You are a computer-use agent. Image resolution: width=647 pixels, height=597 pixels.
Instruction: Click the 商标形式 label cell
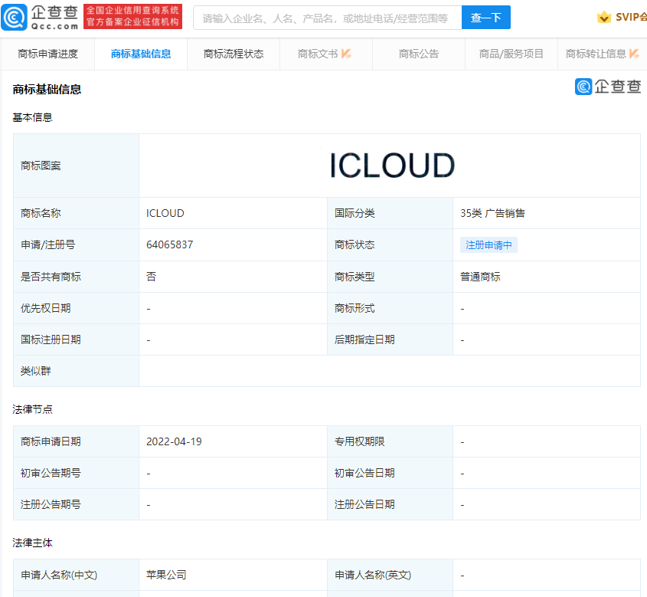click(x=390, y=308)
